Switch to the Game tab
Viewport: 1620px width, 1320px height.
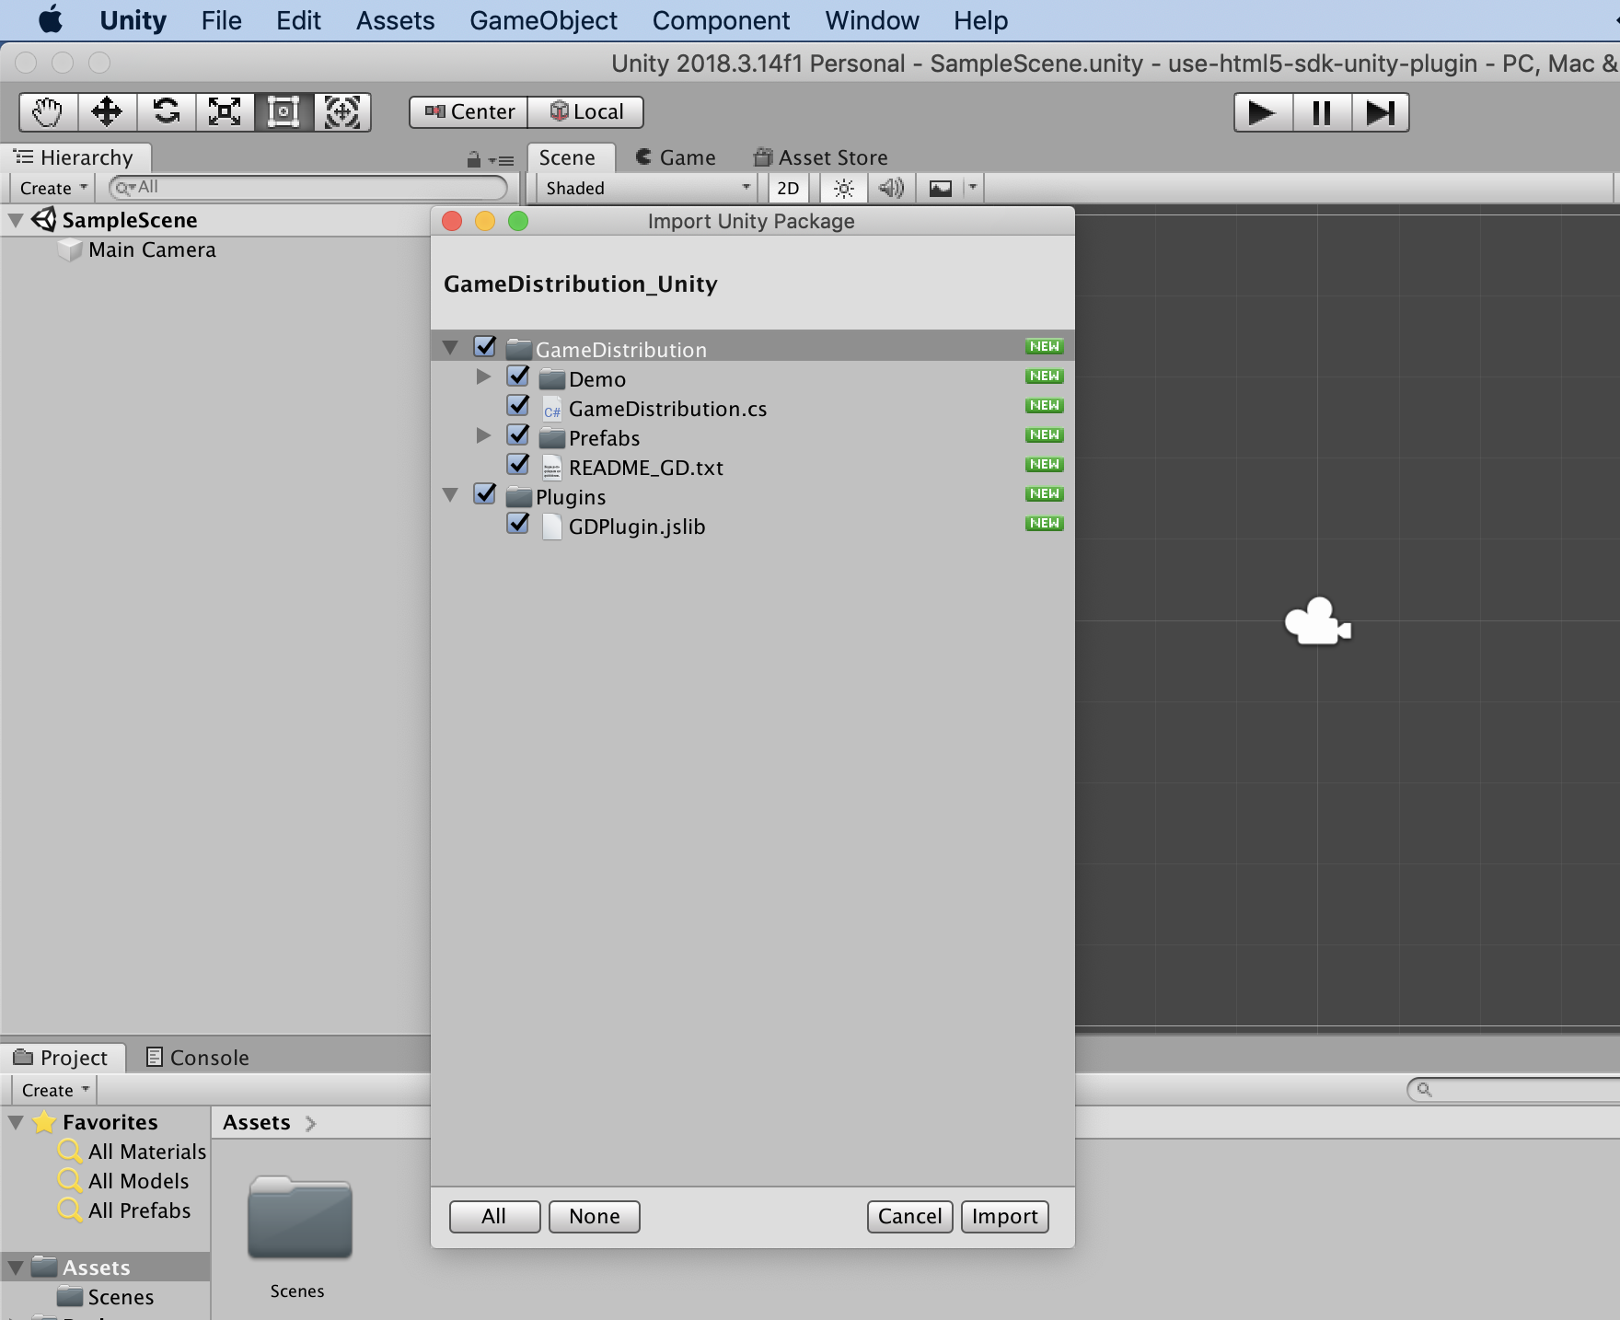(x=676, y=158)
